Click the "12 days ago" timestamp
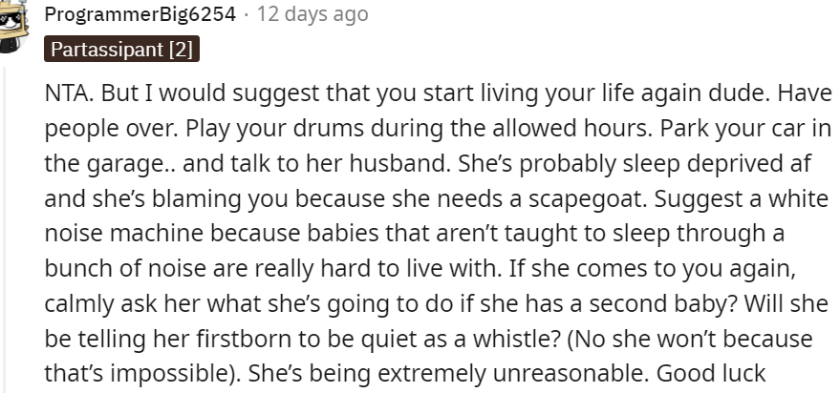840x393 pixels. [x=312, y=15]
